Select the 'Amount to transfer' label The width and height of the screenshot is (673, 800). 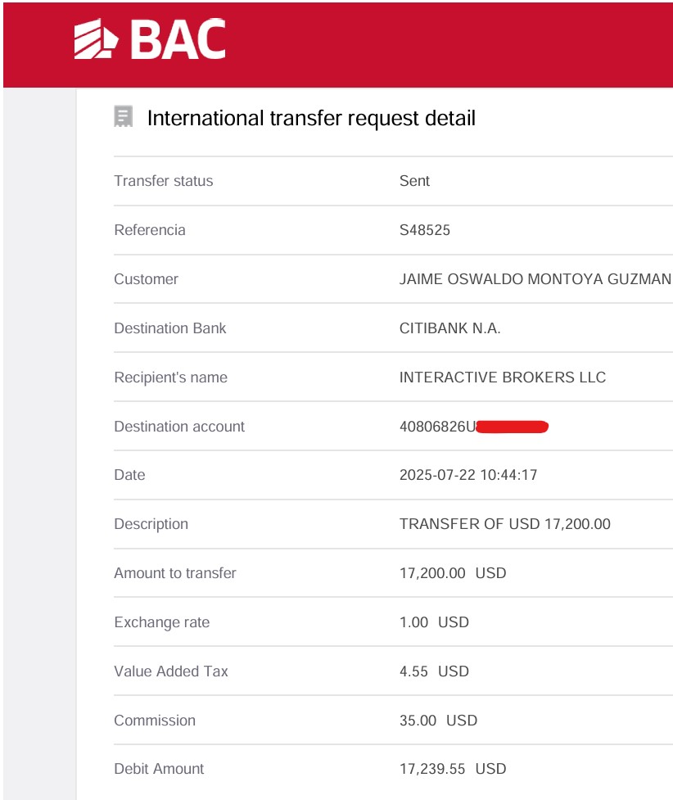175,573
